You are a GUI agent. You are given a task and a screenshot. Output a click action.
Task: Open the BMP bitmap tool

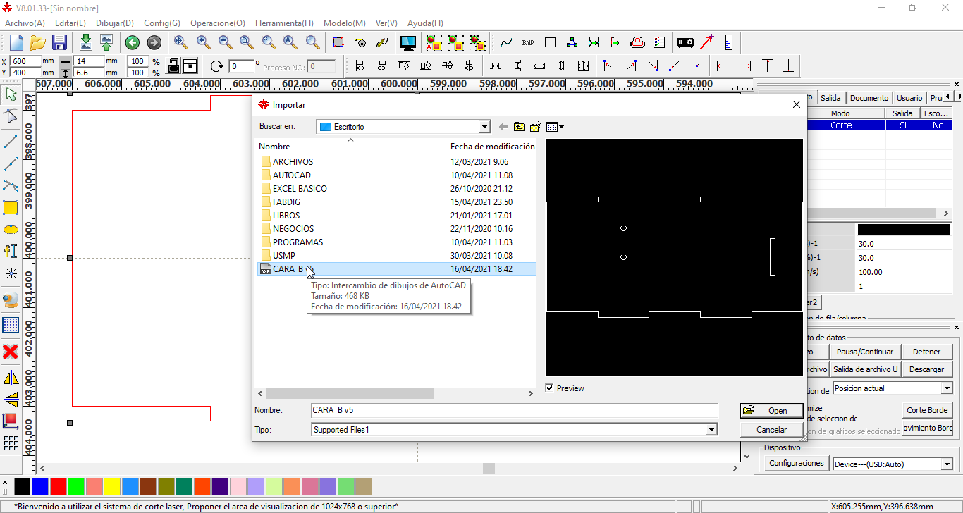[x=528, y=42]
